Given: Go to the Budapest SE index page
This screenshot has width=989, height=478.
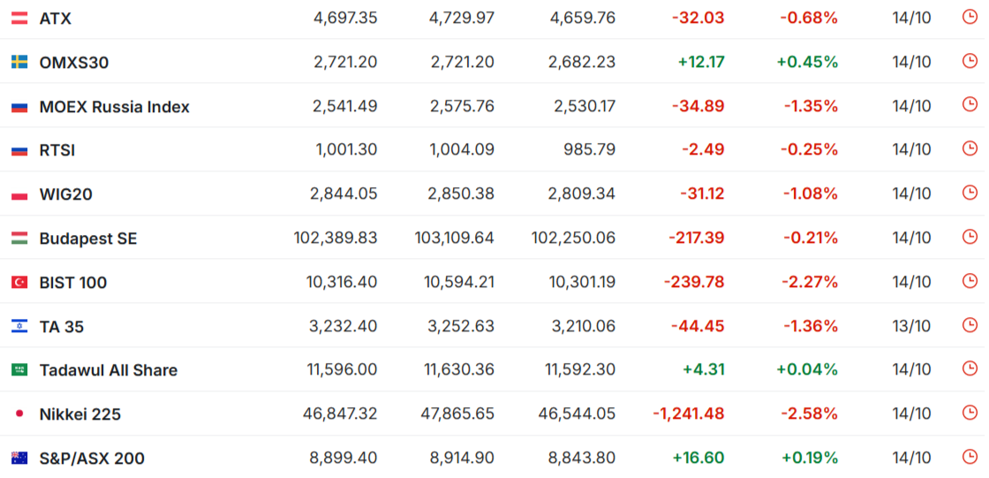Looking at the screenshot, I should (88, 239).
